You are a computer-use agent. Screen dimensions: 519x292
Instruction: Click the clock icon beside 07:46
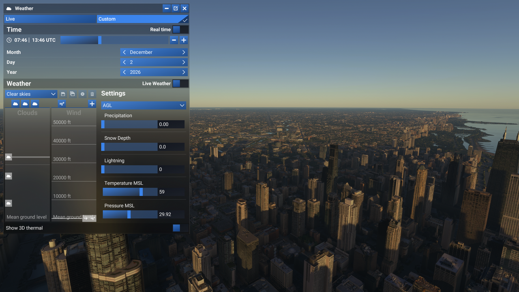9,40
